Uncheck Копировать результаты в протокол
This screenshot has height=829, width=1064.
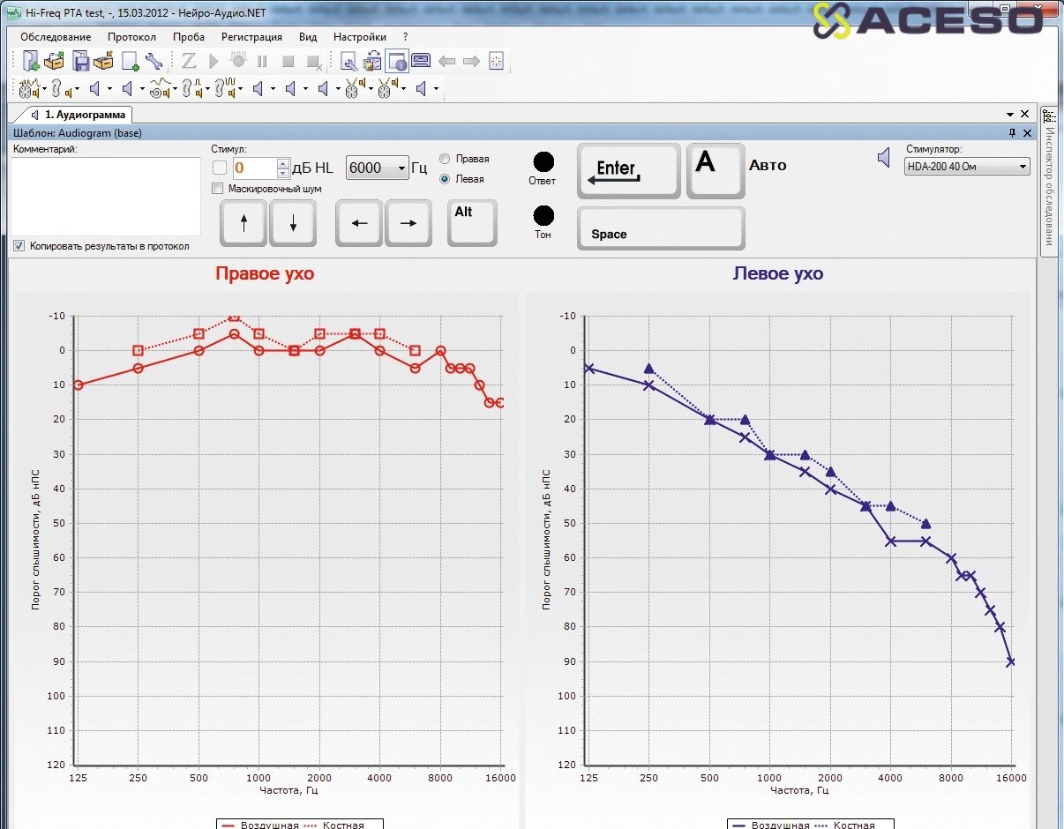tap(19, 246)
